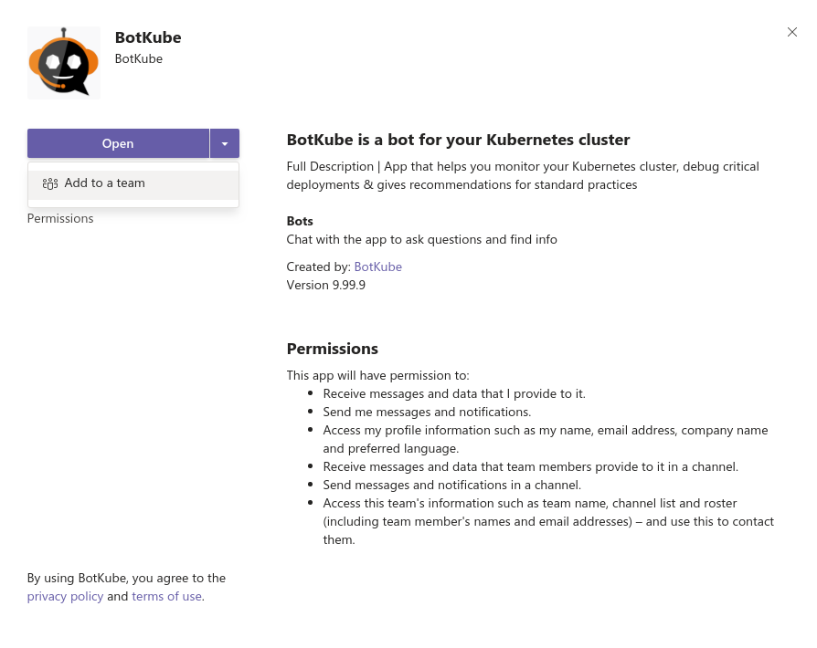Viewport: 817px width, 648px height.
Task: Click the BotKube subtitle under the title
Action: coord(138,57)
